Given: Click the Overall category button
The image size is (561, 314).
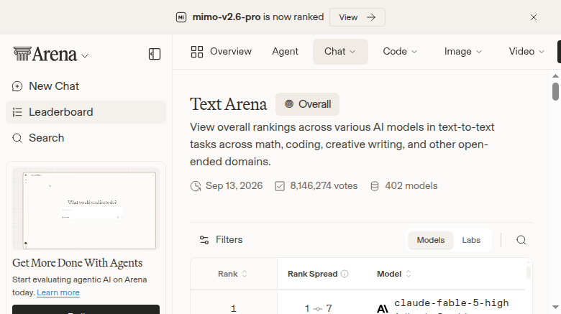Looking at the screenshot, I should tap(307, 104).
